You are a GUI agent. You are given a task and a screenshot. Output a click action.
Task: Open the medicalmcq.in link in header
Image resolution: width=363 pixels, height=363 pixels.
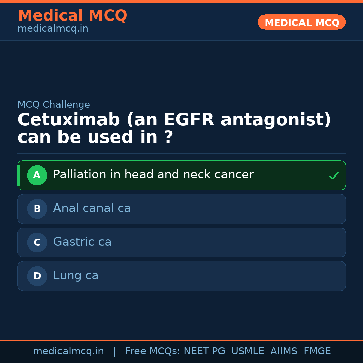point(53,29)
